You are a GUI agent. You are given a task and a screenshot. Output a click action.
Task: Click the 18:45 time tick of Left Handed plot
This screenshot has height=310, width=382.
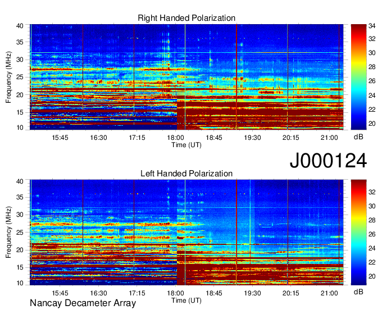coord(214,293)
